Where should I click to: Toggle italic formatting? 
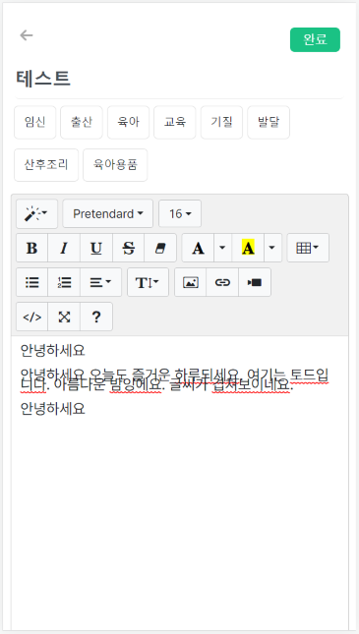tap(64, 248)
